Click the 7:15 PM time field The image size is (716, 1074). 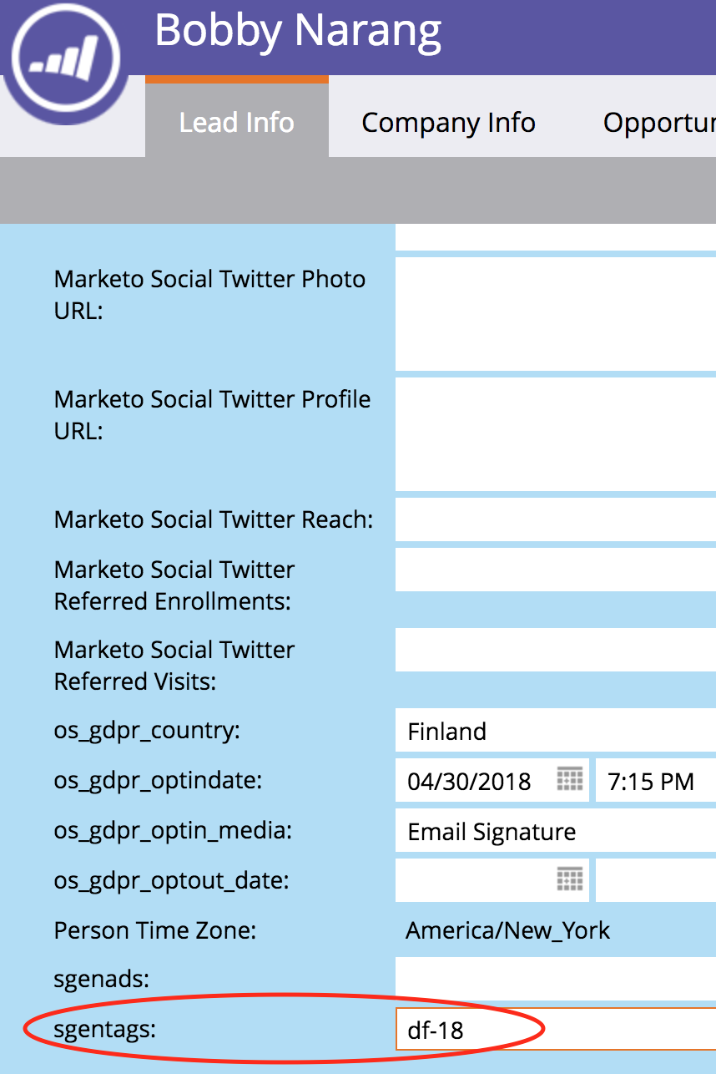click(656, 780)
